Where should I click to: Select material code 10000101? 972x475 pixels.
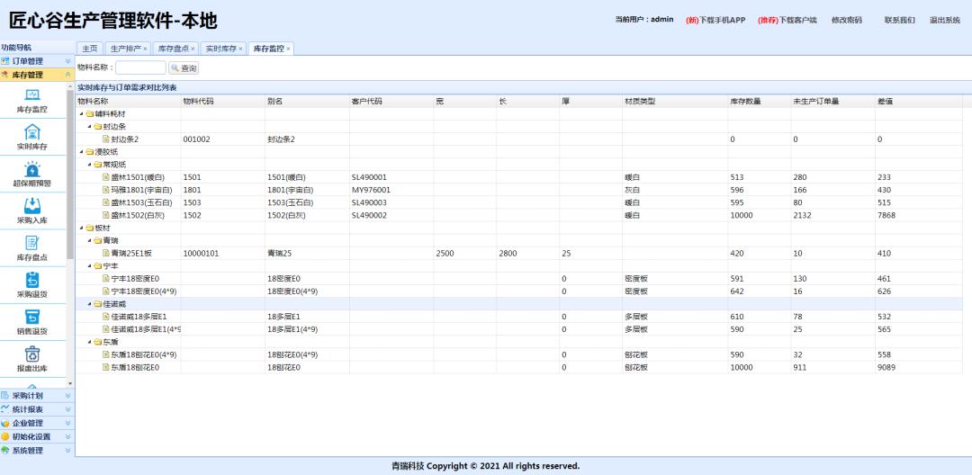tap(201, 254)
